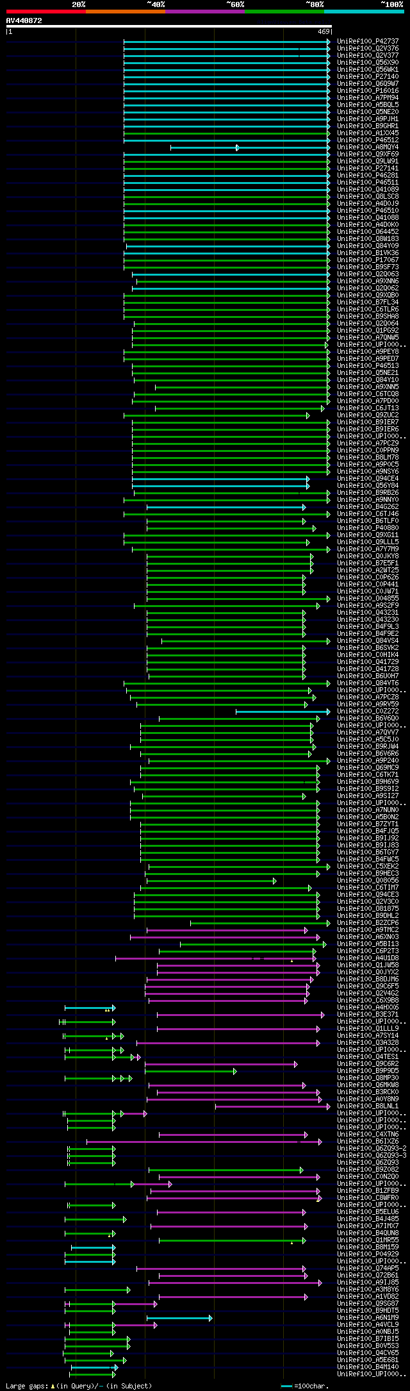Click the purple ~60% legend segment
This screenshot has width=410, height=1391.
click(204, 12)
